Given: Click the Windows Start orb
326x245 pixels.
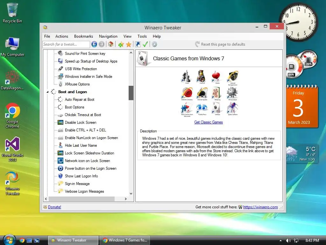Looking at the screenshot, I should click(9, 240).
